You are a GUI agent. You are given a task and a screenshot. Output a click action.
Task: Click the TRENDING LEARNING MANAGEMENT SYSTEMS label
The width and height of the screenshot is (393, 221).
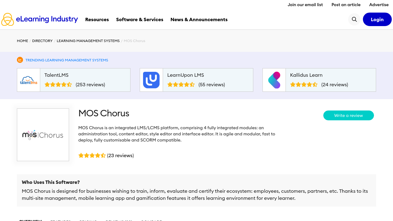(x=67, y=60)
